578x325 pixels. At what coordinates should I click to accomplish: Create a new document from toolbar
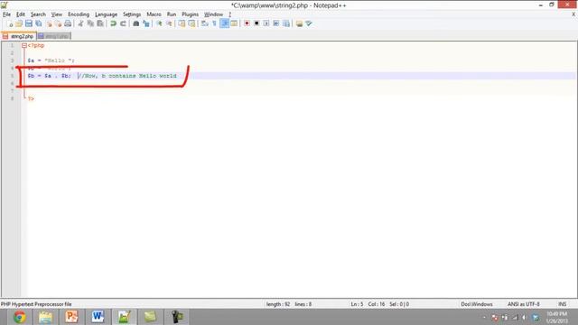[10, 23]
